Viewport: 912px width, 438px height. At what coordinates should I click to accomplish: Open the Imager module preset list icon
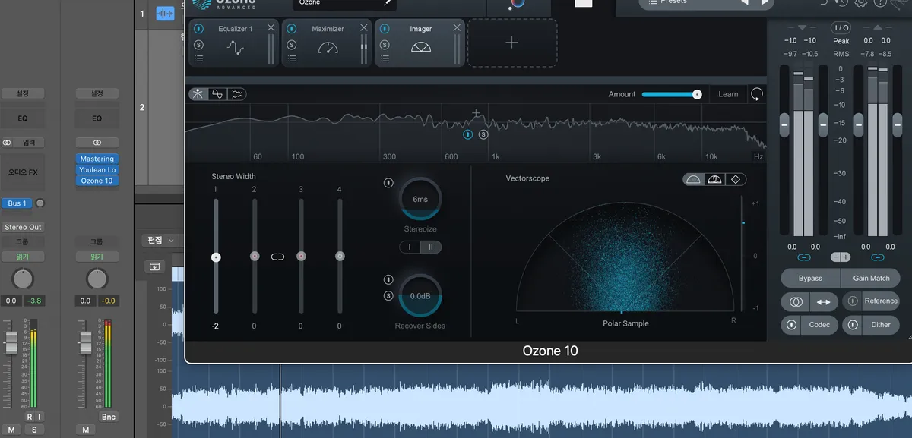(384, 58)
